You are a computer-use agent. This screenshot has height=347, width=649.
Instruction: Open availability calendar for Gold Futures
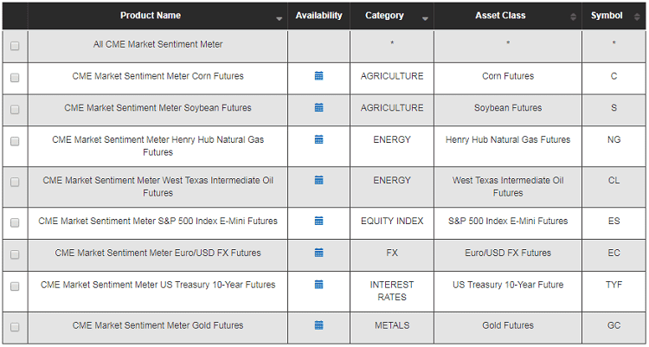point(318,325)
